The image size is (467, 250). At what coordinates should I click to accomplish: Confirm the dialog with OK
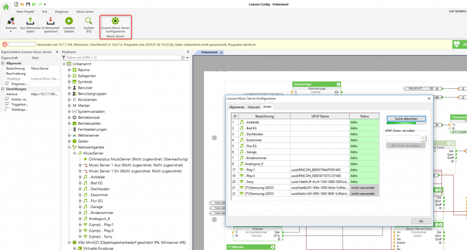pos(420,221)
